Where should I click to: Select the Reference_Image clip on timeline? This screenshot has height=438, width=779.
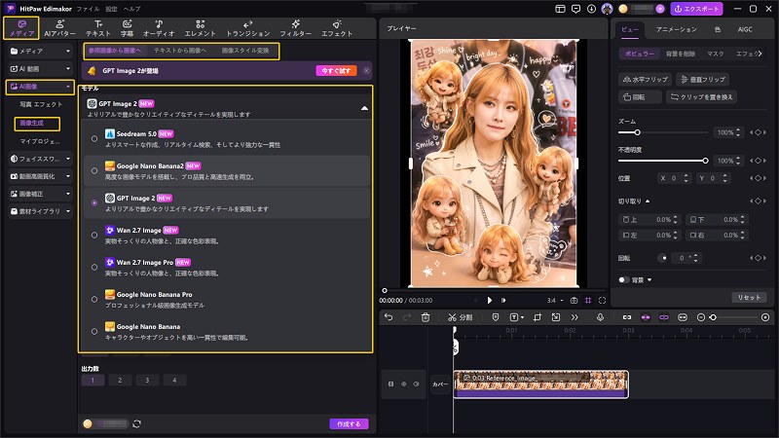point(540,383)
